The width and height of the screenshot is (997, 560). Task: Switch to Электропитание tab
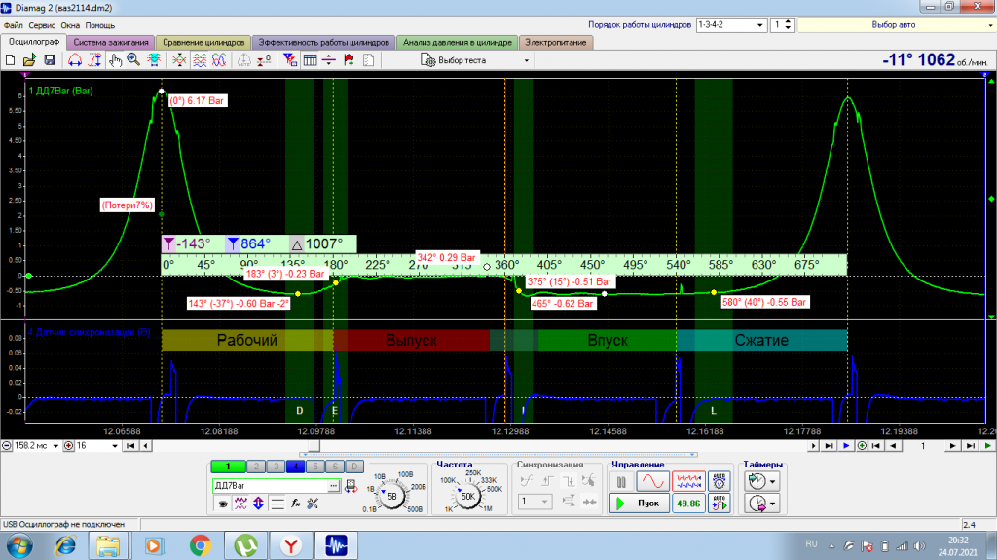tap(556, 43)
